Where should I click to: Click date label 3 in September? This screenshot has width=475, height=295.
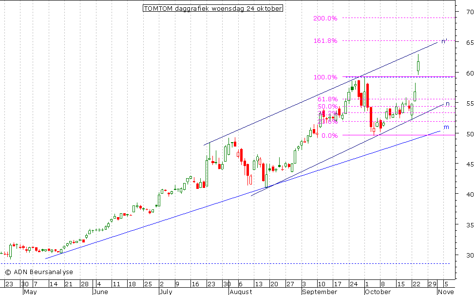click(x=304, y=284)
